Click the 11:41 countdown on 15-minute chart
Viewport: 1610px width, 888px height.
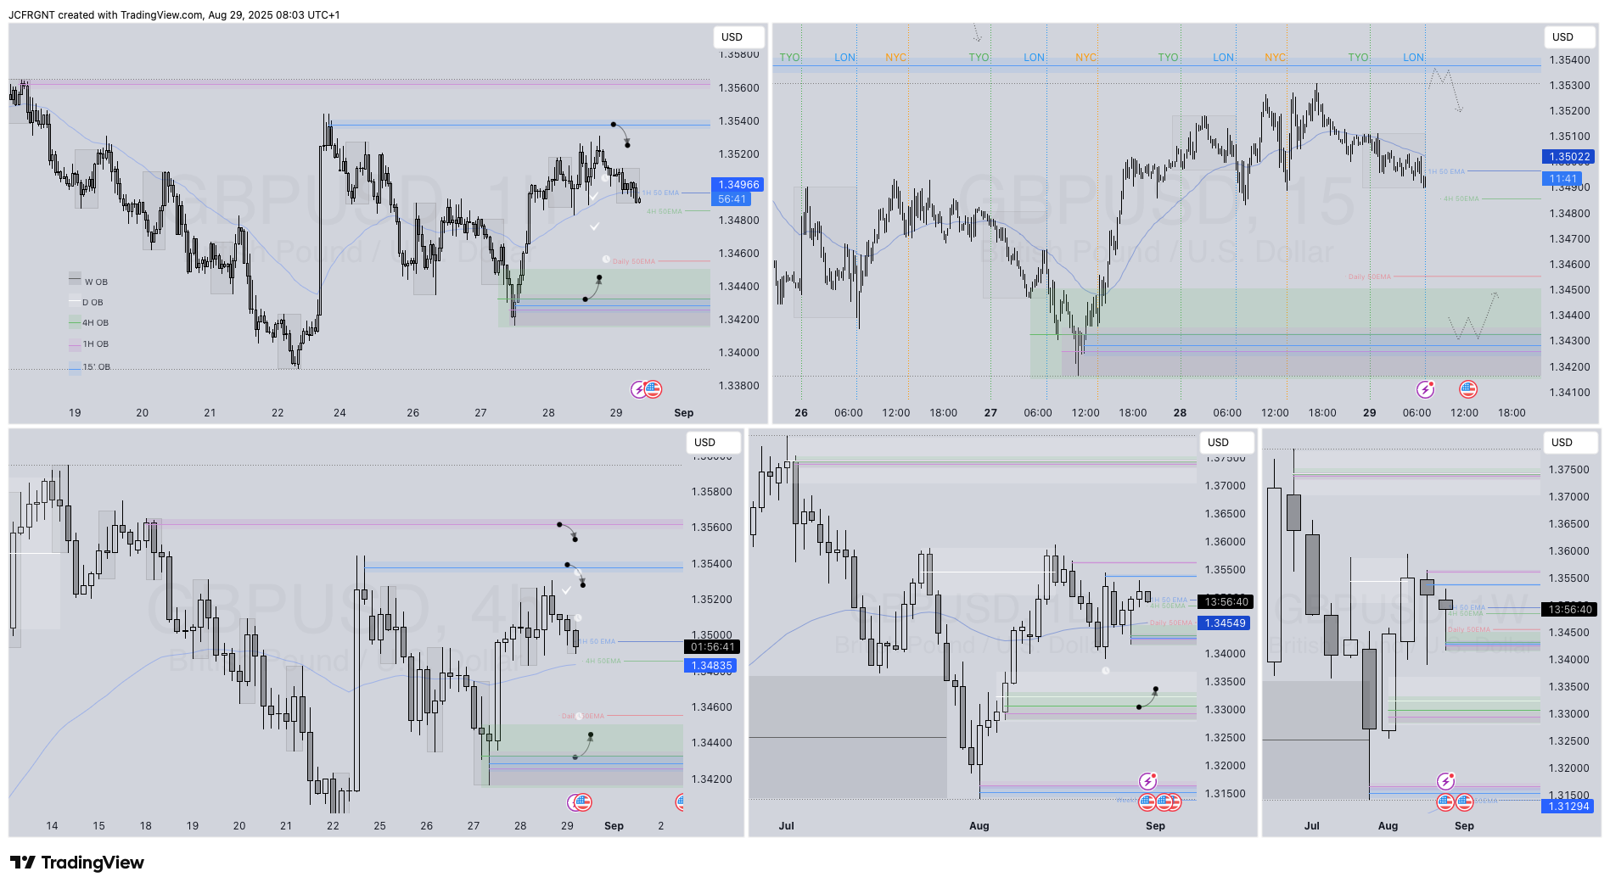click(x=1562, y=179)
